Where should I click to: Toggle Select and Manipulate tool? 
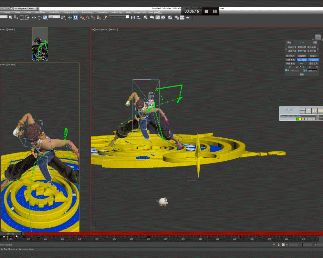pyautogui.click(x=70, y=18)
